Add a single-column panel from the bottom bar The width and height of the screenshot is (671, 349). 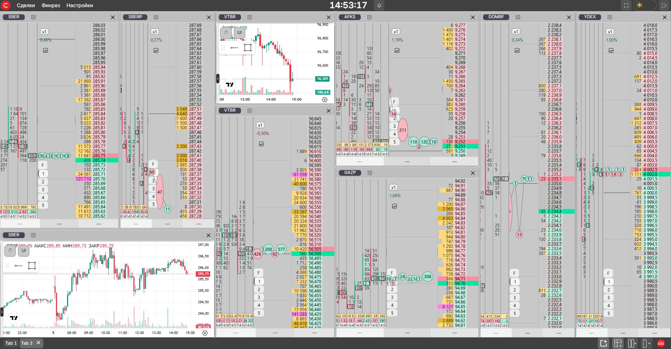click(647, 343)
